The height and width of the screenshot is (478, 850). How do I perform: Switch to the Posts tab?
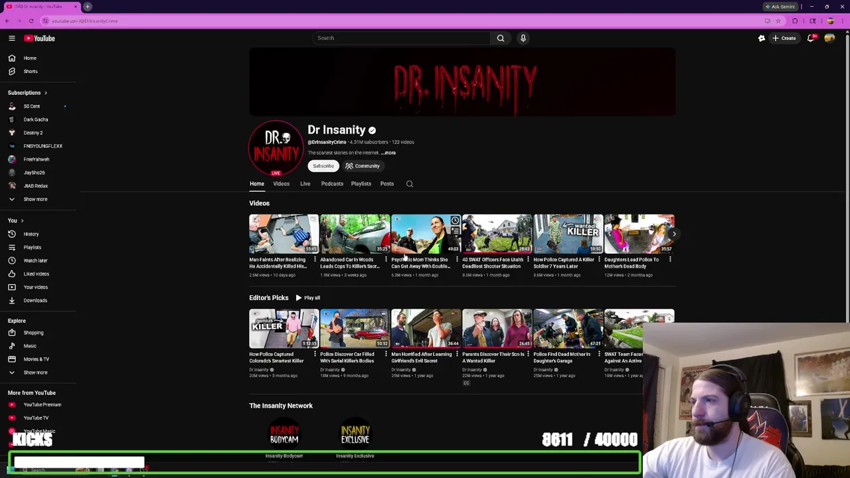tap(387, 184)
